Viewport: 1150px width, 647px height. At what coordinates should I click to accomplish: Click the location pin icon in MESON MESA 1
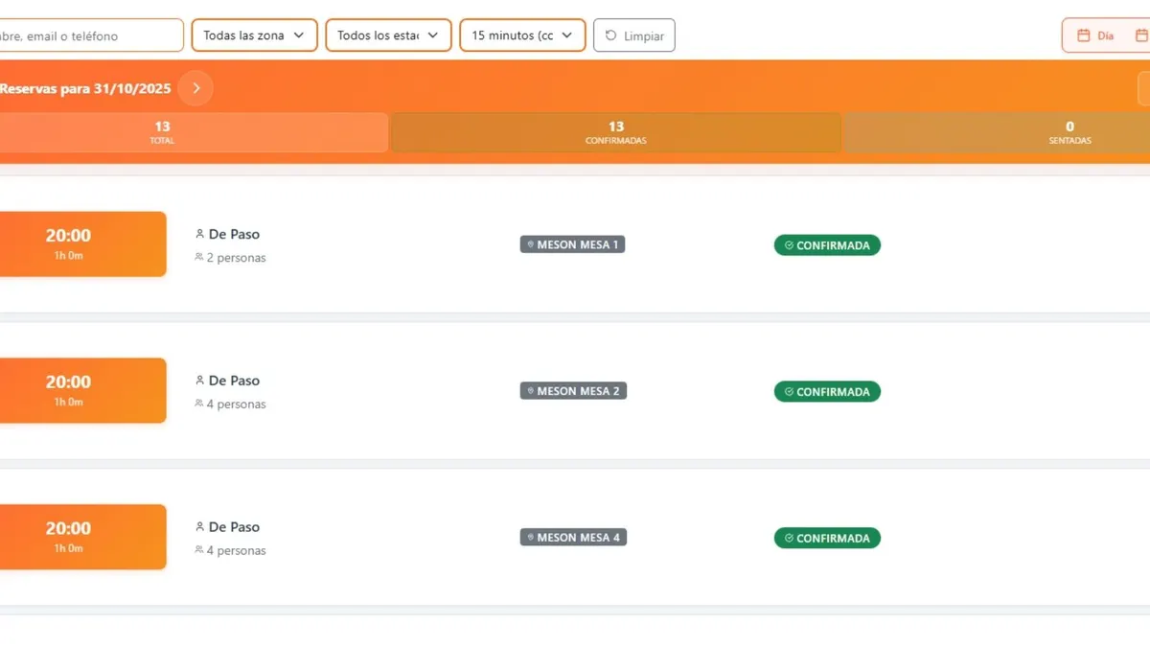530,245
